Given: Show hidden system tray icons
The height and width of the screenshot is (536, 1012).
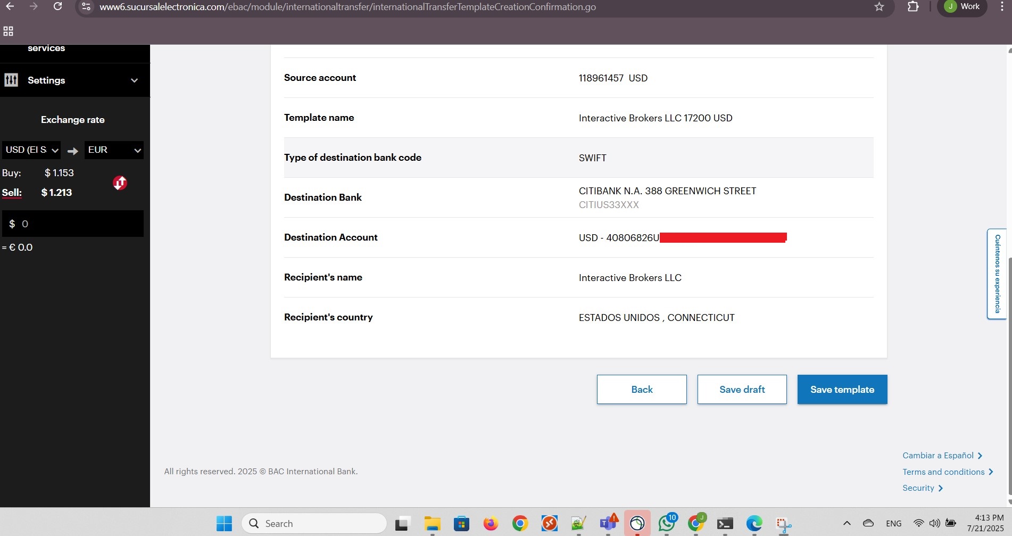Looking at the screenshot, I should 847,523.
